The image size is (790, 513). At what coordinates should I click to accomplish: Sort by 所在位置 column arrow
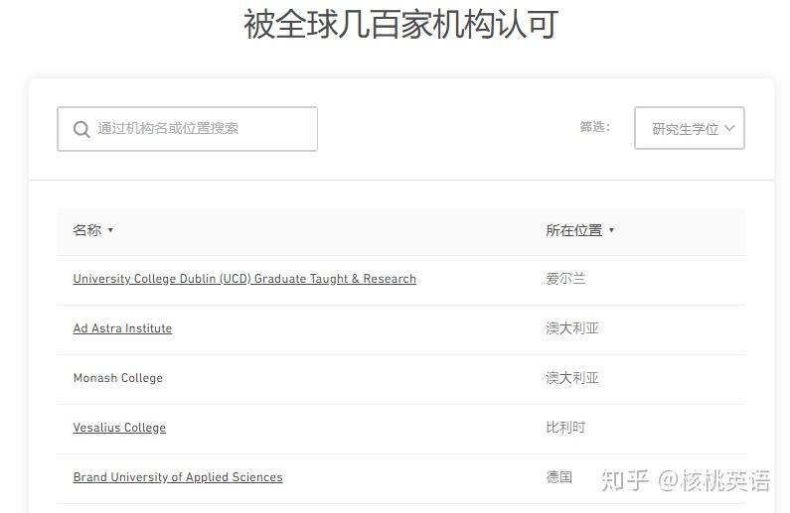pos(611,230)
